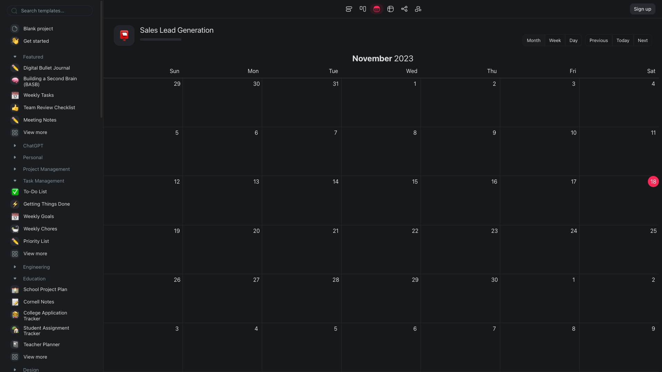This screenshot has height=372, width=662.
Task: Open the table view icon
Action: 390,9
